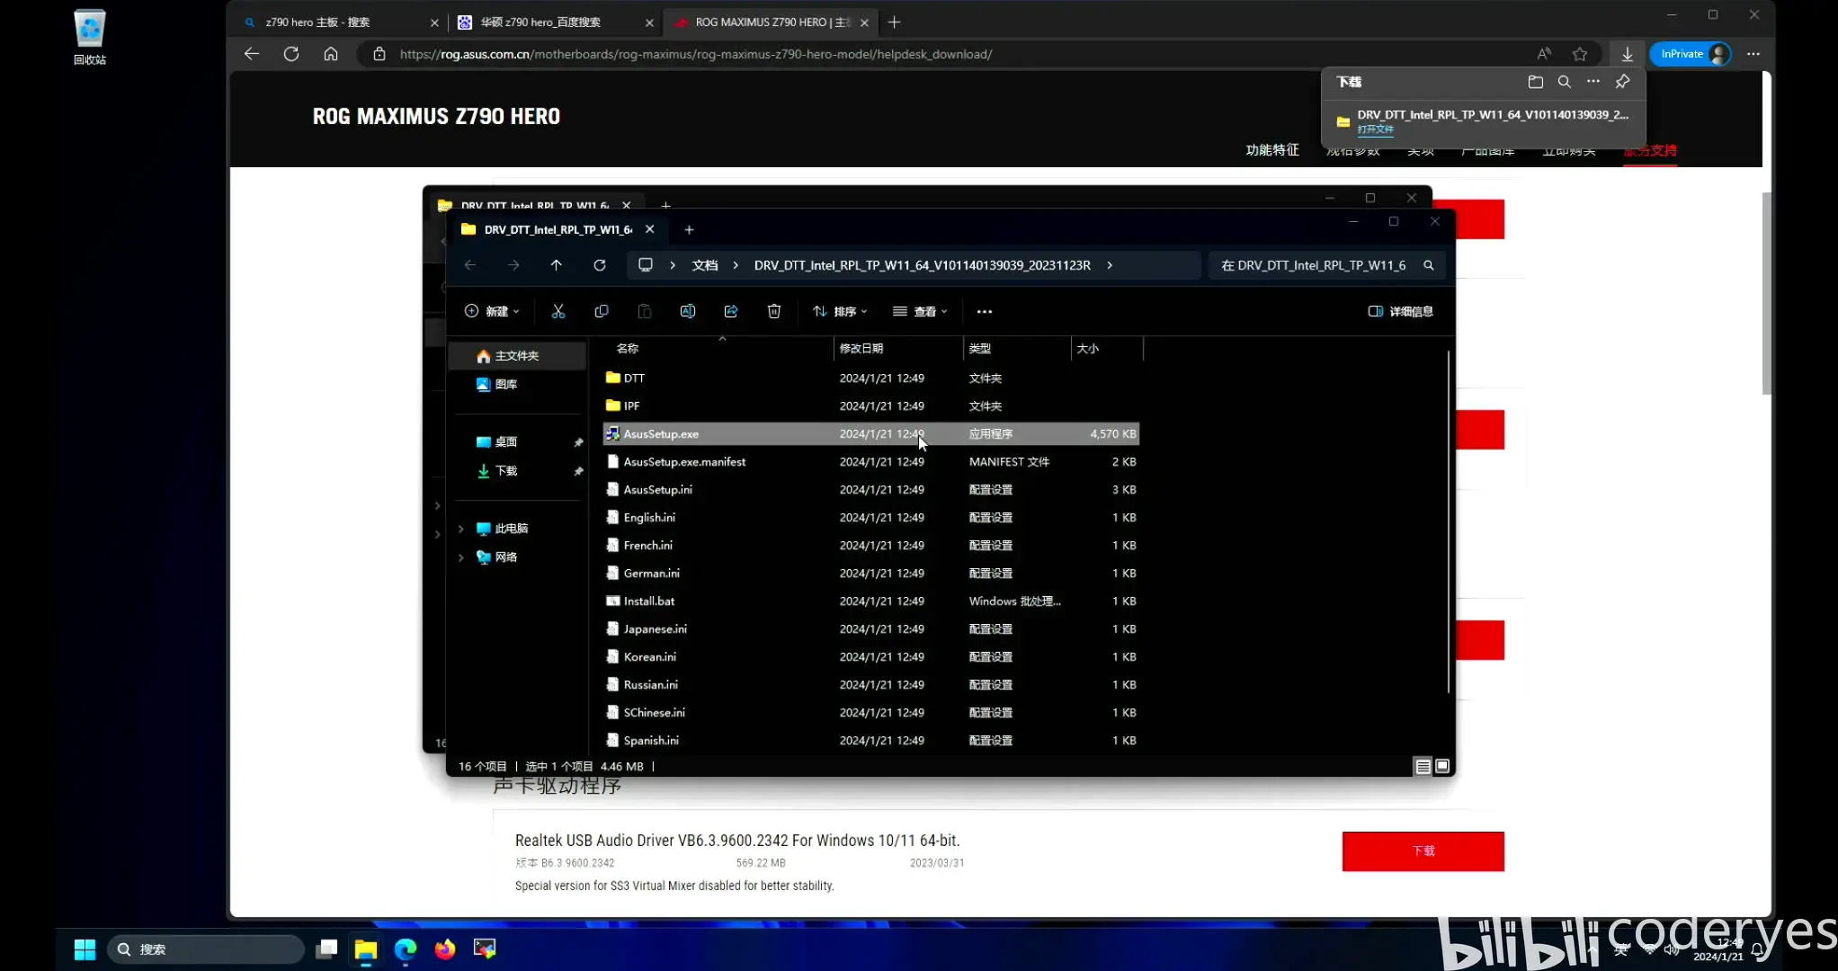
Task: Click the Cut icon in Explorer toolbar
Action: click(x=558, y=311)
